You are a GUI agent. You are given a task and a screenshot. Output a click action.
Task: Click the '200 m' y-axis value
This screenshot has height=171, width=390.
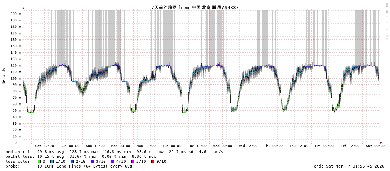(16, 14)
